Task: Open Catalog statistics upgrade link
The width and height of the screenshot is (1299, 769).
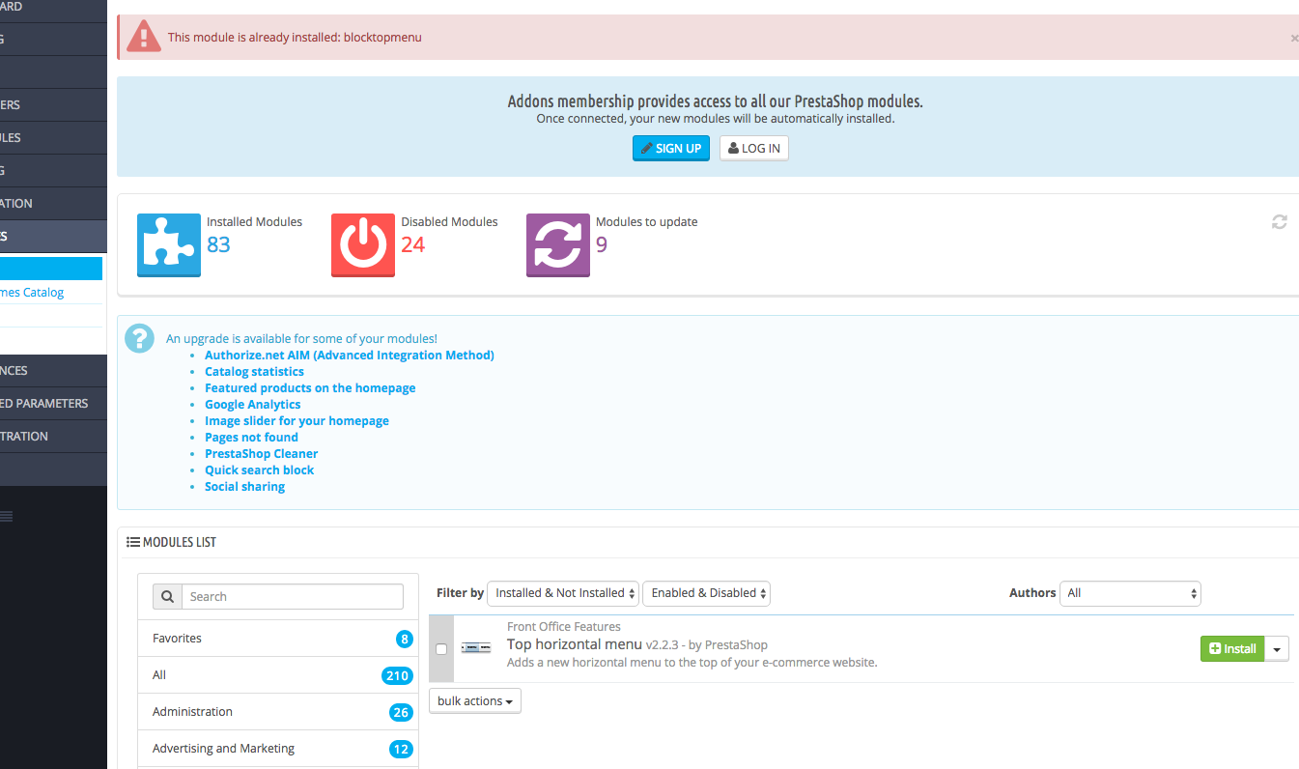Action: [x=254, y=371]
